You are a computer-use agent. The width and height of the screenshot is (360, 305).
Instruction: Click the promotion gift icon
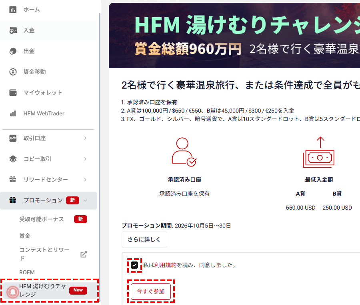13,200
